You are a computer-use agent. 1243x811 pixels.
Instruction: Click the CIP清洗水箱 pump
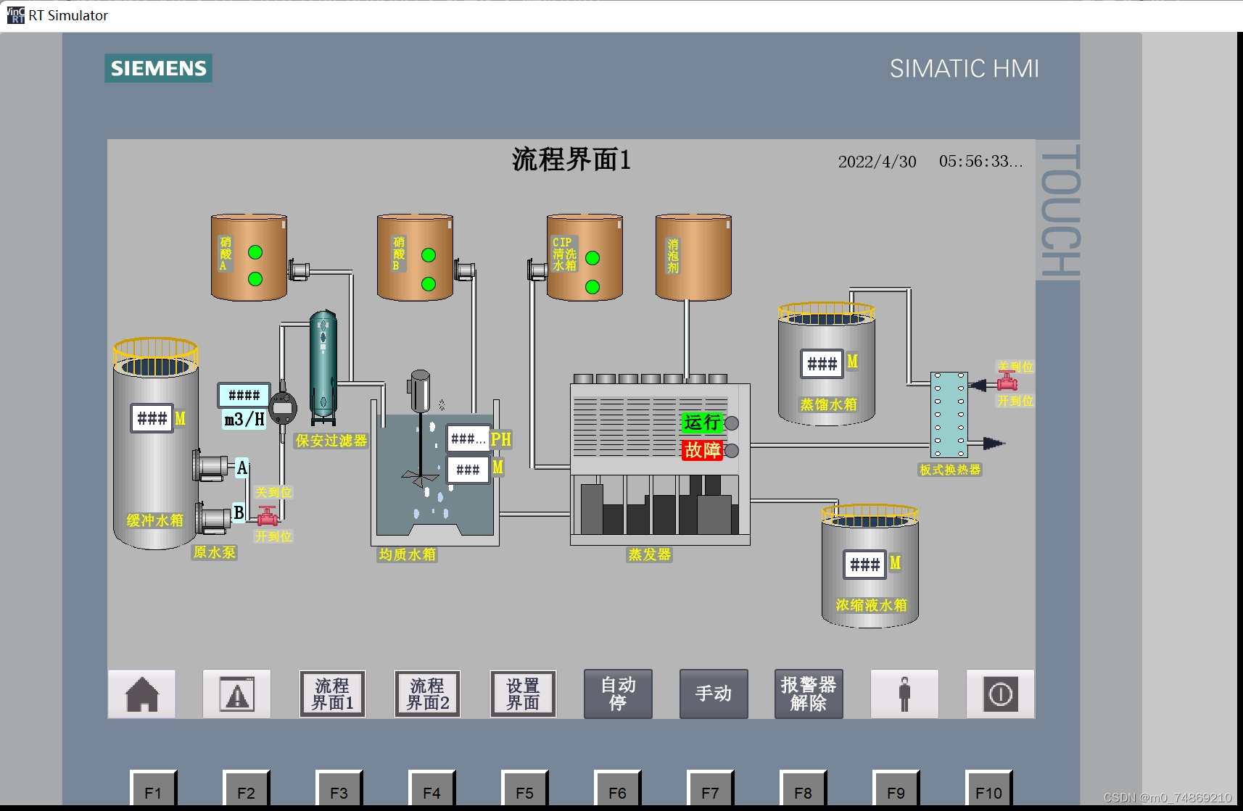point(537,271)
